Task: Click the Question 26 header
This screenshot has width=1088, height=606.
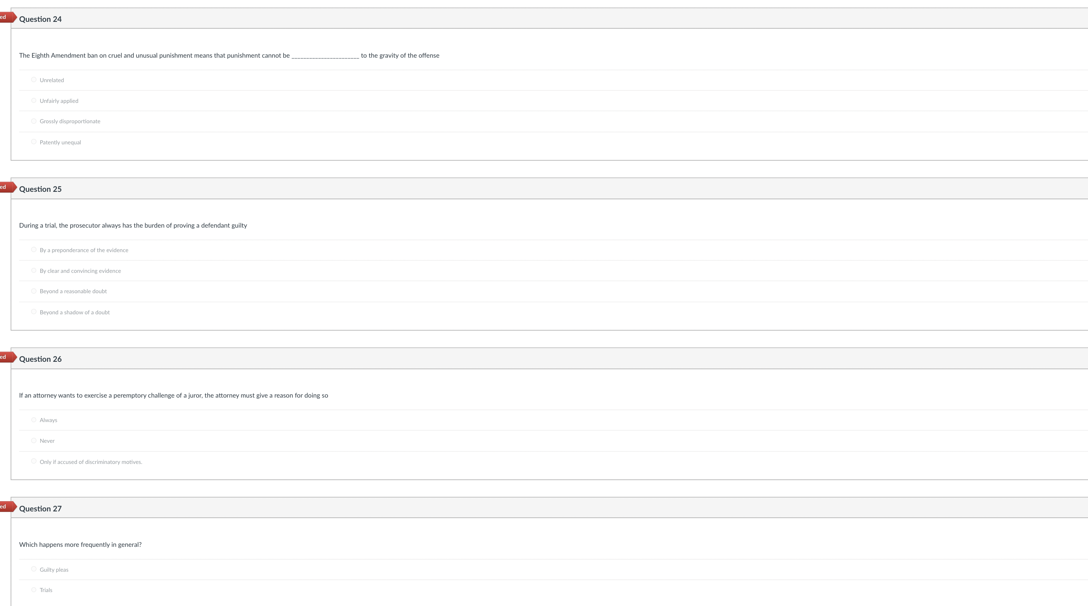Action: (40, 358)
